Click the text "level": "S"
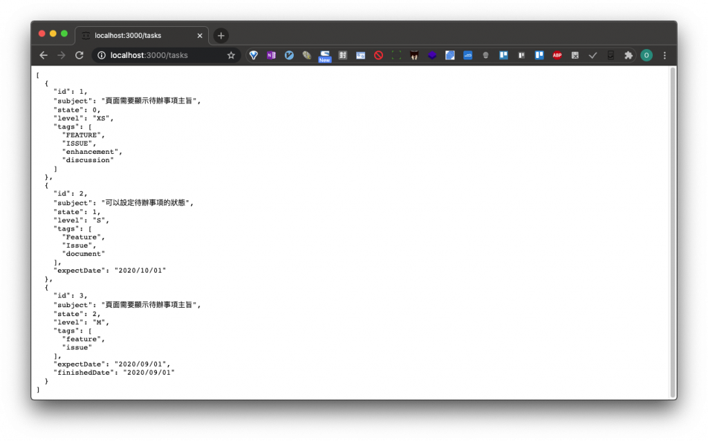Screen dimensions: 708x441 [x=82, y=220]
